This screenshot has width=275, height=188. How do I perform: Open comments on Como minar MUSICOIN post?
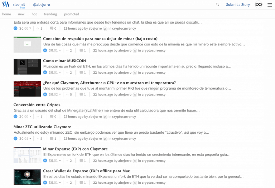coord(83,73)
